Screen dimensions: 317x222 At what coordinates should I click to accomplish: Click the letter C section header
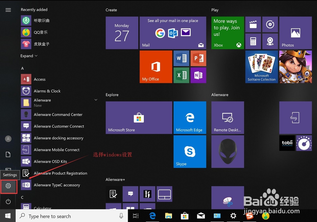point(22,197)
